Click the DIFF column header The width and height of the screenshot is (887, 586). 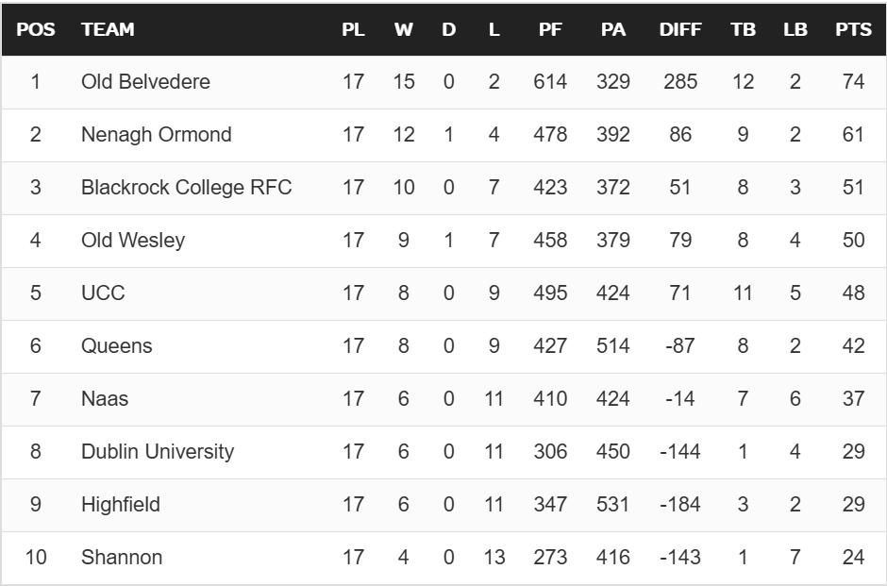tap(679, 29)
